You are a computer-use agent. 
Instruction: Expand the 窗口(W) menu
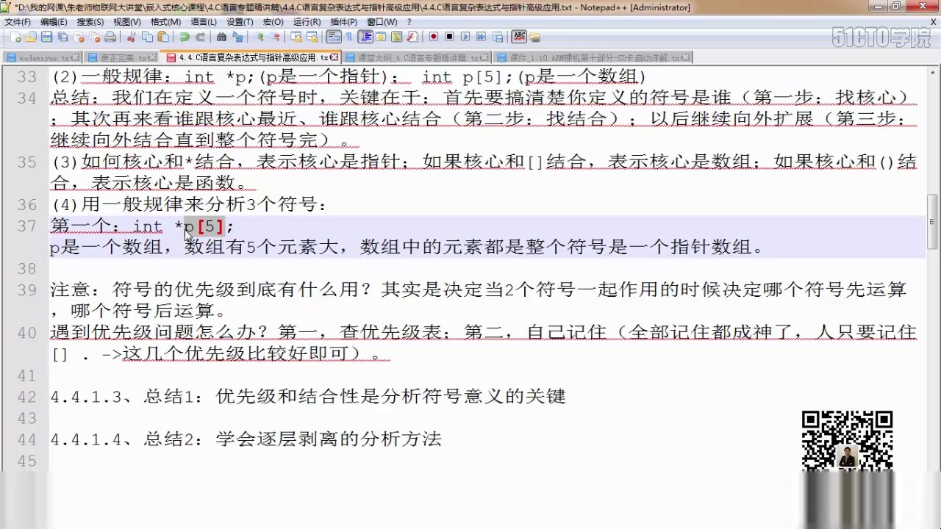coord(382,22)
